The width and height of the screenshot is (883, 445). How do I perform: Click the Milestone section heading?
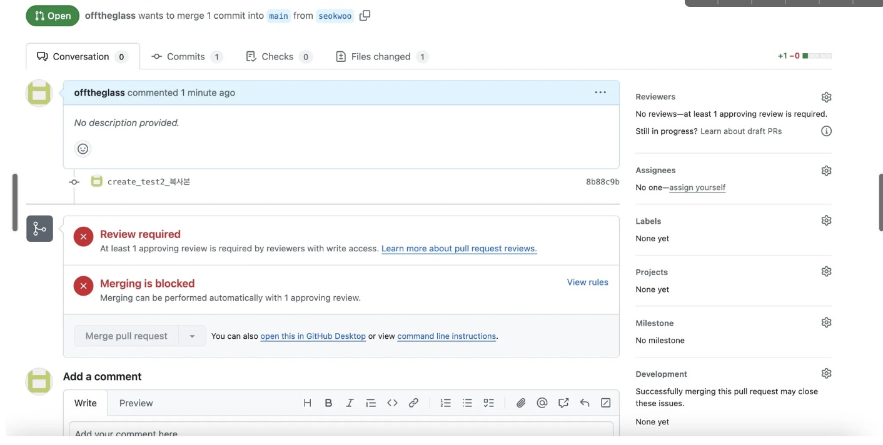(655, 323)
